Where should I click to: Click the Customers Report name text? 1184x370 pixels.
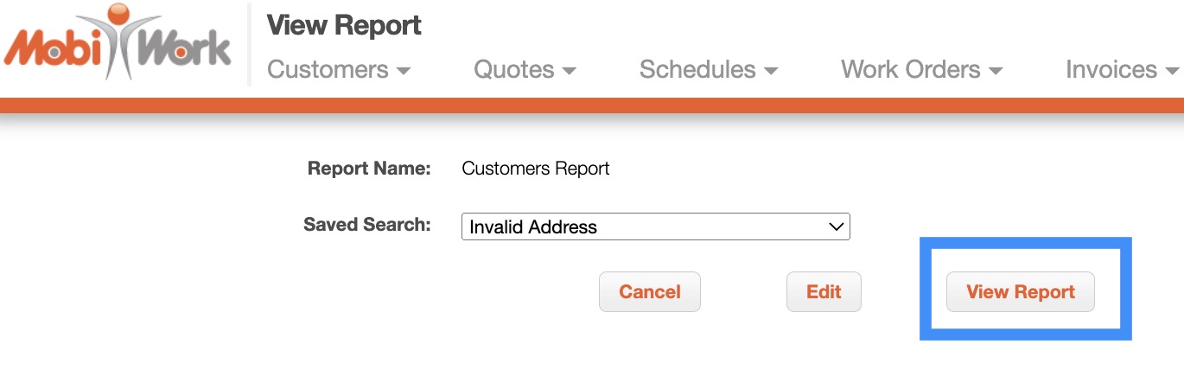pos(536,169)
